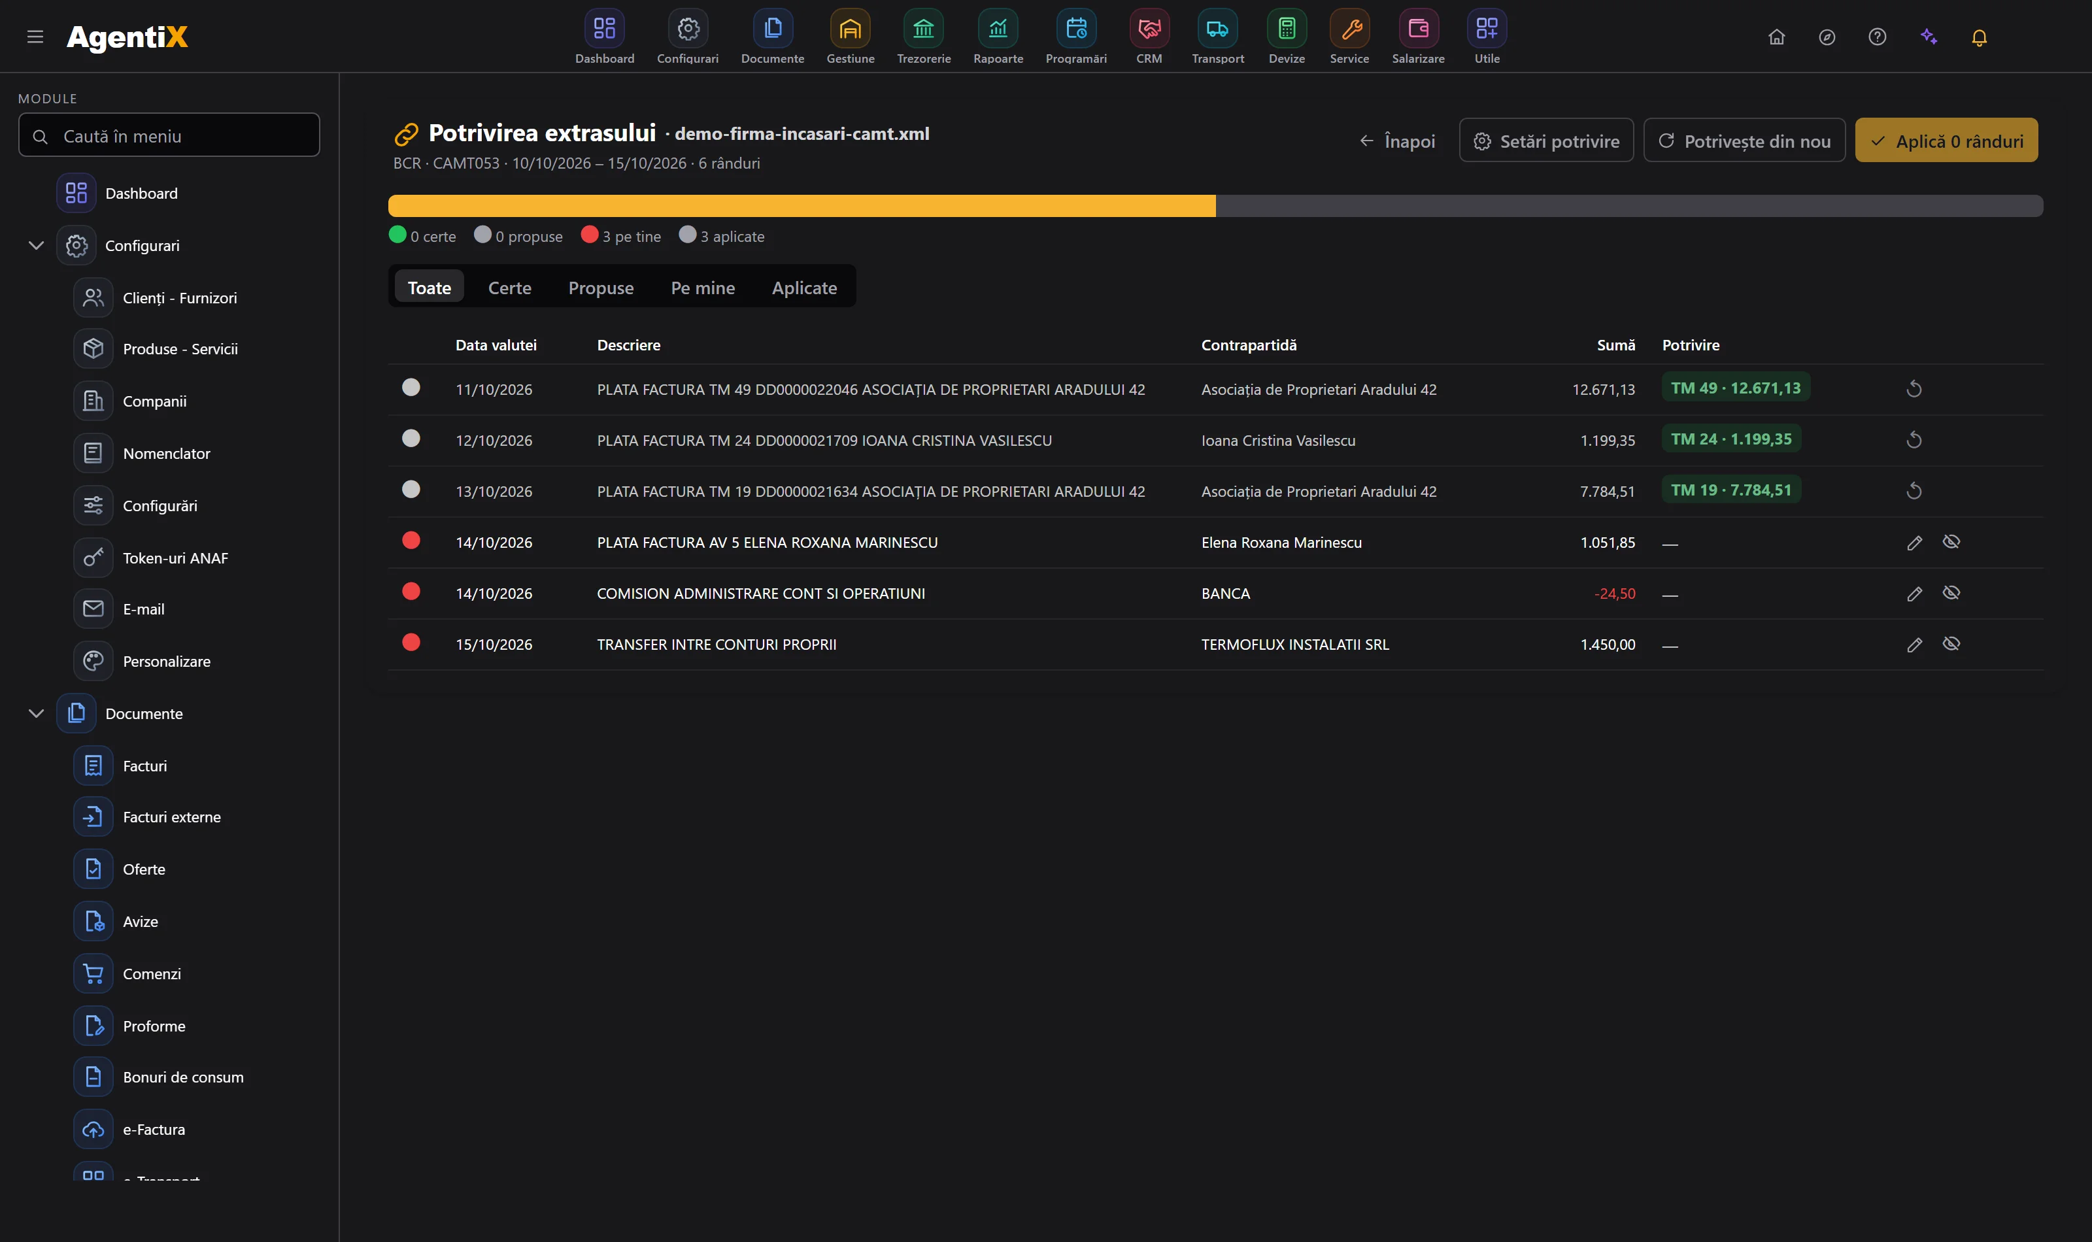Ignore the TRANSFER INTRE CONTURI PROPRII row
This screenshot has width=2092, height=1242.
[x=1951, y=644]
